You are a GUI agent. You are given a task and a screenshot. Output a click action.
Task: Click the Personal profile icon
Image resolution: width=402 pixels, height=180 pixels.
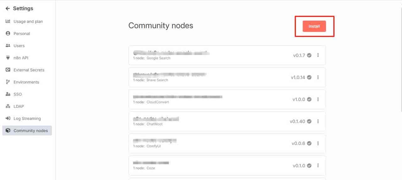click(8, 33)
